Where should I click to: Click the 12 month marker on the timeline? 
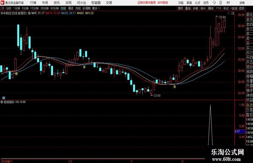pos(70,161)
